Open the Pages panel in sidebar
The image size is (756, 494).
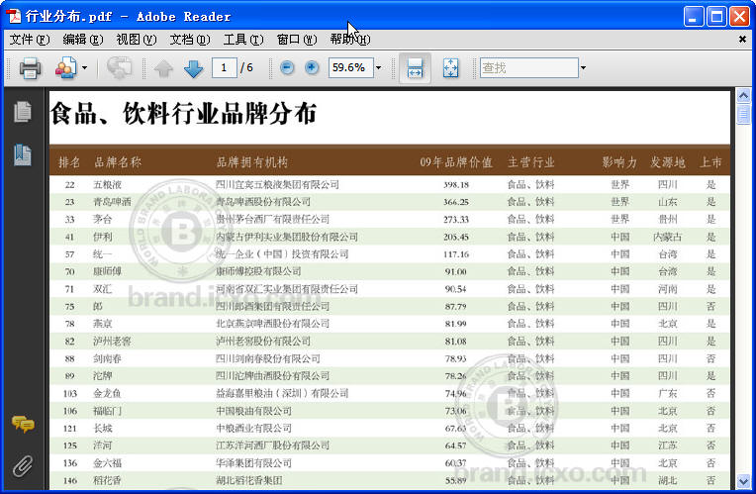click(x=23, y=112)
